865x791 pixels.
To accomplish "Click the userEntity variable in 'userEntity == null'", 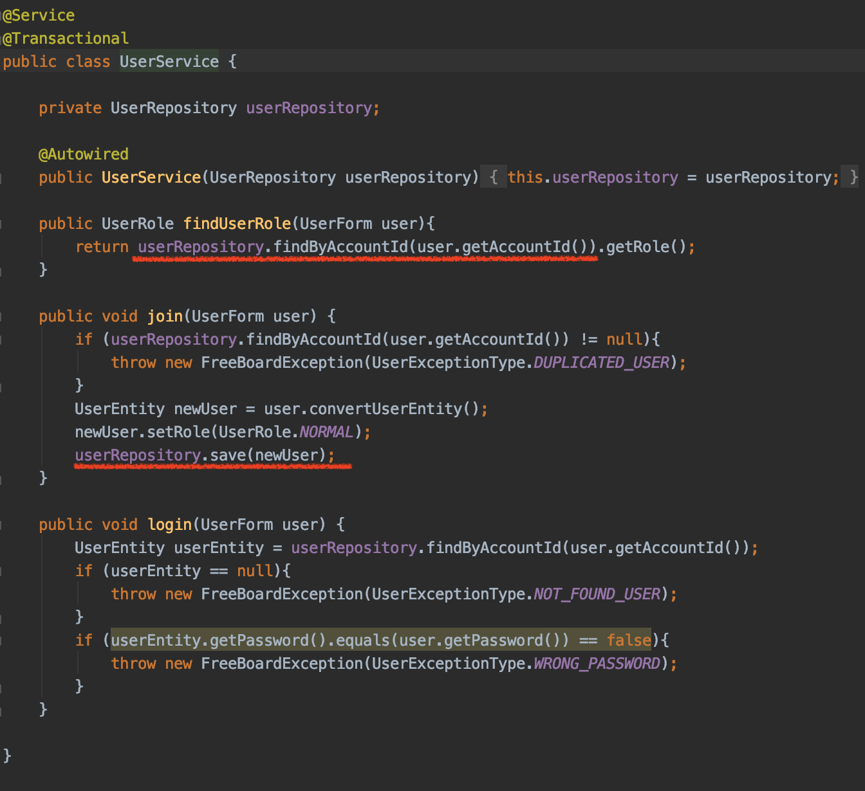I will click(156, 571).
